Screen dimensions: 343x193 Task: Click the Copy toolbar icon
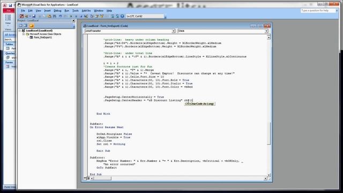(44, 16)
